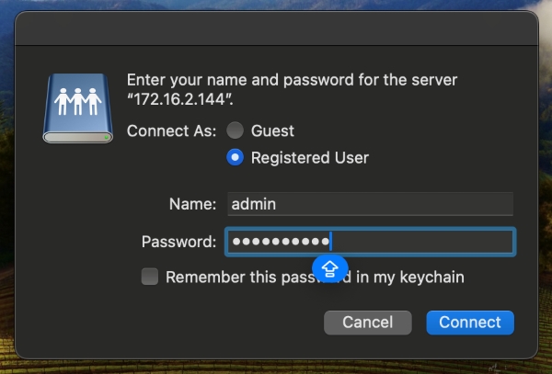Click the shared server drive icon
552x374 pixels.
78,108
